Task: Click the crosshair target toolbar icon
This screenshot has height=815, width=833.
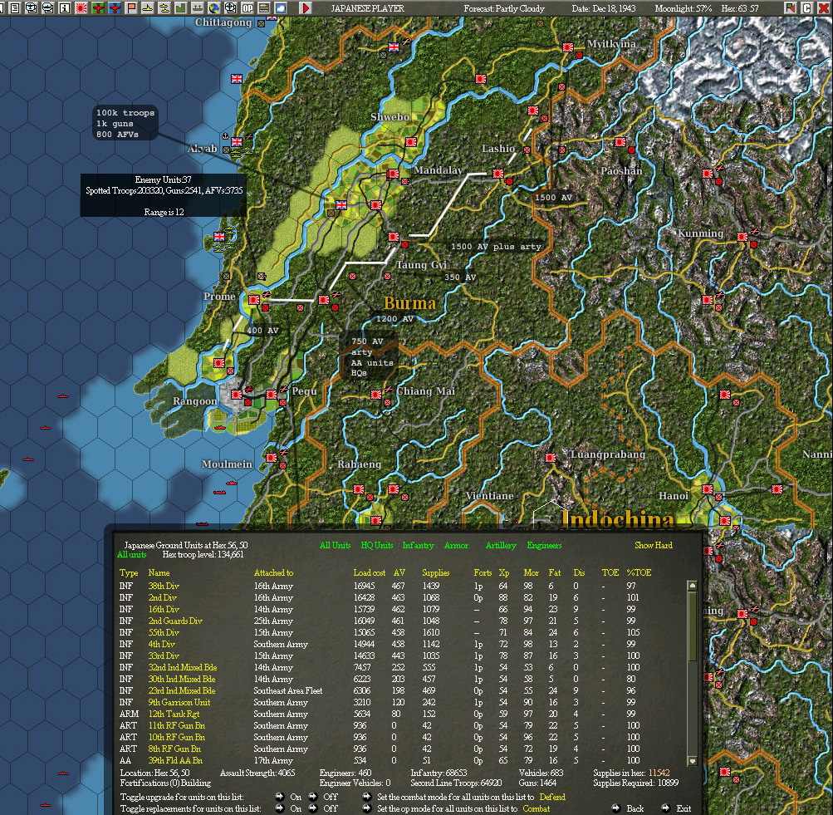Action: coord(230,8)
